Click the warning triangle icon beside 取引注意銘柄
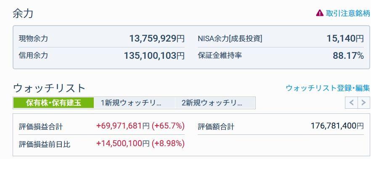The image size is (371, 181). coord(320,13)
